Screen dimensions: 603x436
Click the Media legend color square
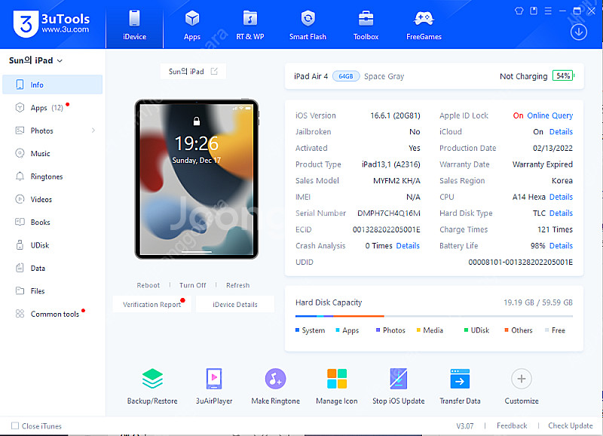tap(418, 330)
